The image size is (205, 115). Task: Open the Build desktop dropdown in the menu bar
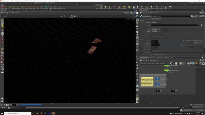coord(39,3)
